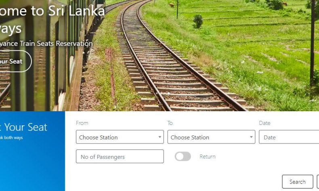
Task: Open the From station dropdown
Action: click(120, 137)
